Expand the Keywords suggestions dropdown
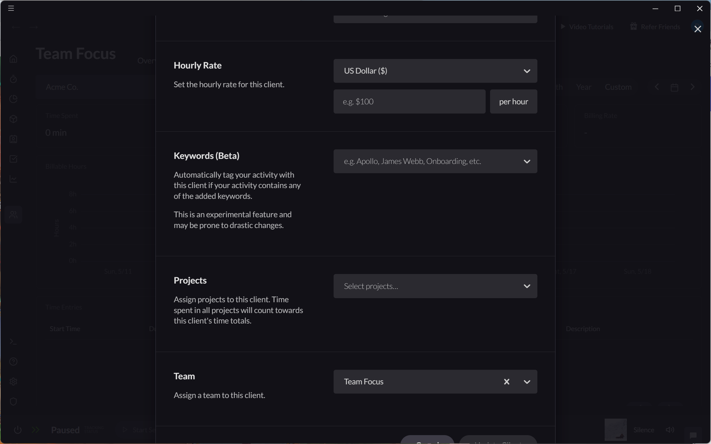Screen dimensions: 711x444 tap(527, 161)
